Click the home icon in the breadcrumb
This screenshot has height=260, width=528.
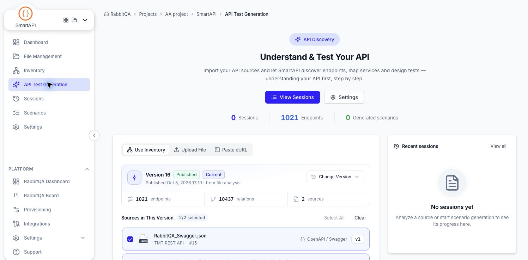[107, 14]
